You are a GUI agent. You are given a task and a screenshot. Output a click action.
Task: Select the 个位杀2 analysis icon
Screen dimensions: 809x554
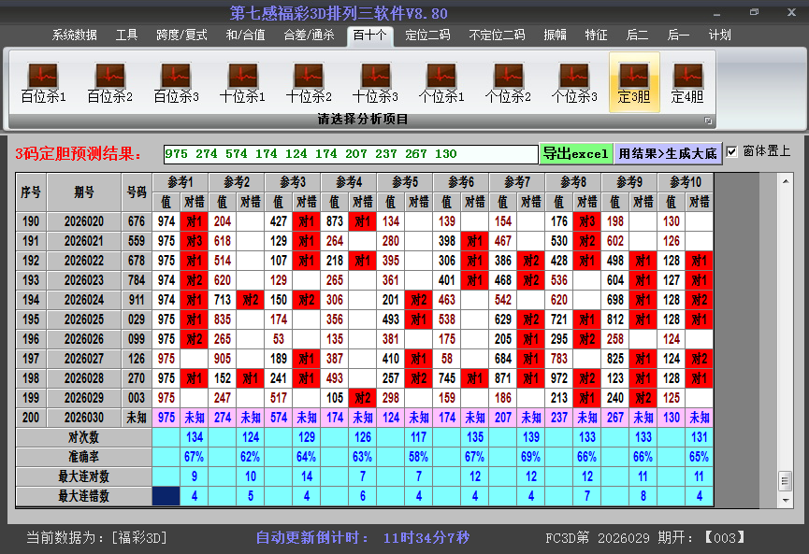509,79
